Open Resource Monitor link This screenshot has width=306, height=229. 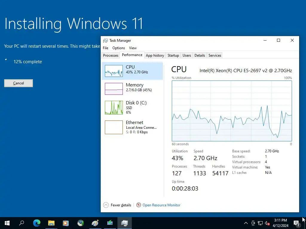(161, 205)
